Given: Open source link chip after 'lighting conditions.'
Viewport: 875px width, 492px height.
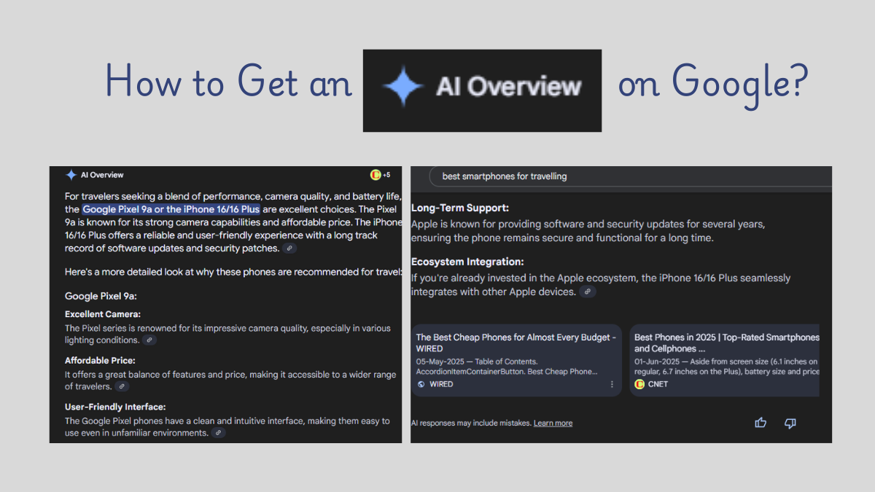Looking at the screenshot, I should 149,340.
